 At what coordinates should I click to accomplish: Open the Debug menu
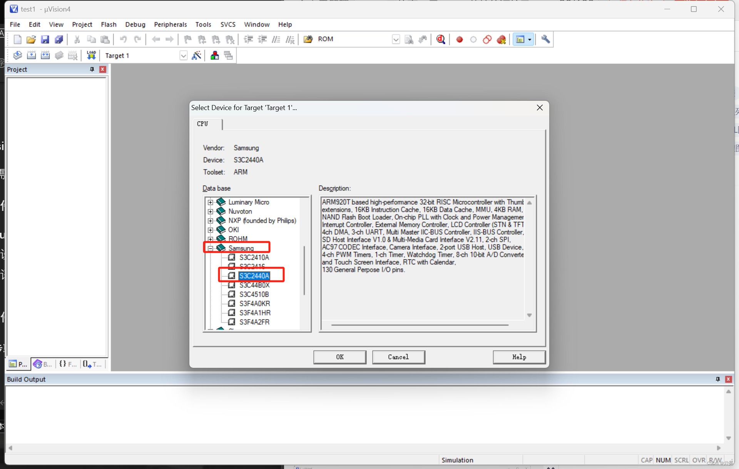[x=135, y=24]
